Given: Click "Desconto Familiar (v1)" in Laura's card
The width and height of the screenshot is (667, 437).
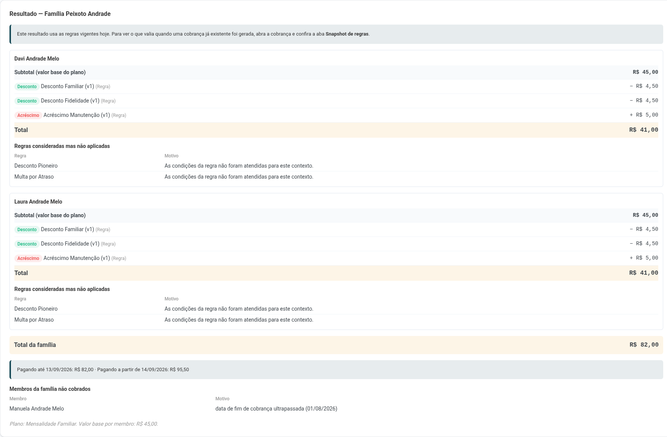Looking at the screenshot, I should pyautogui.click(x=67, y=229).
